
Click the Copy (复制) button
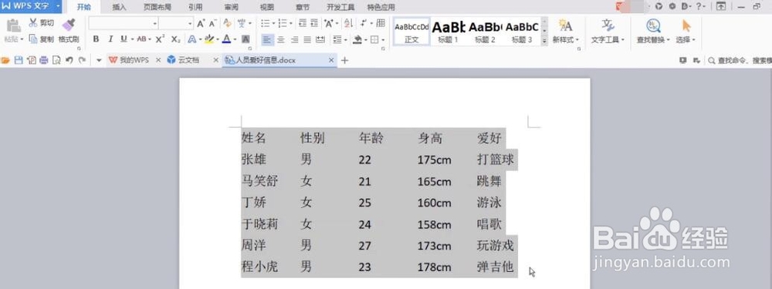point(42,39)
